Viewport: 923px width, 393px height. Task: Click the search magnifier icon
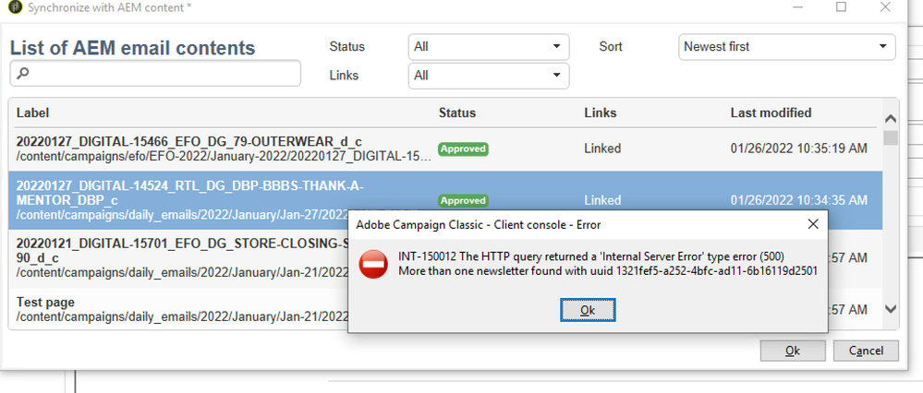pos(24,74)
